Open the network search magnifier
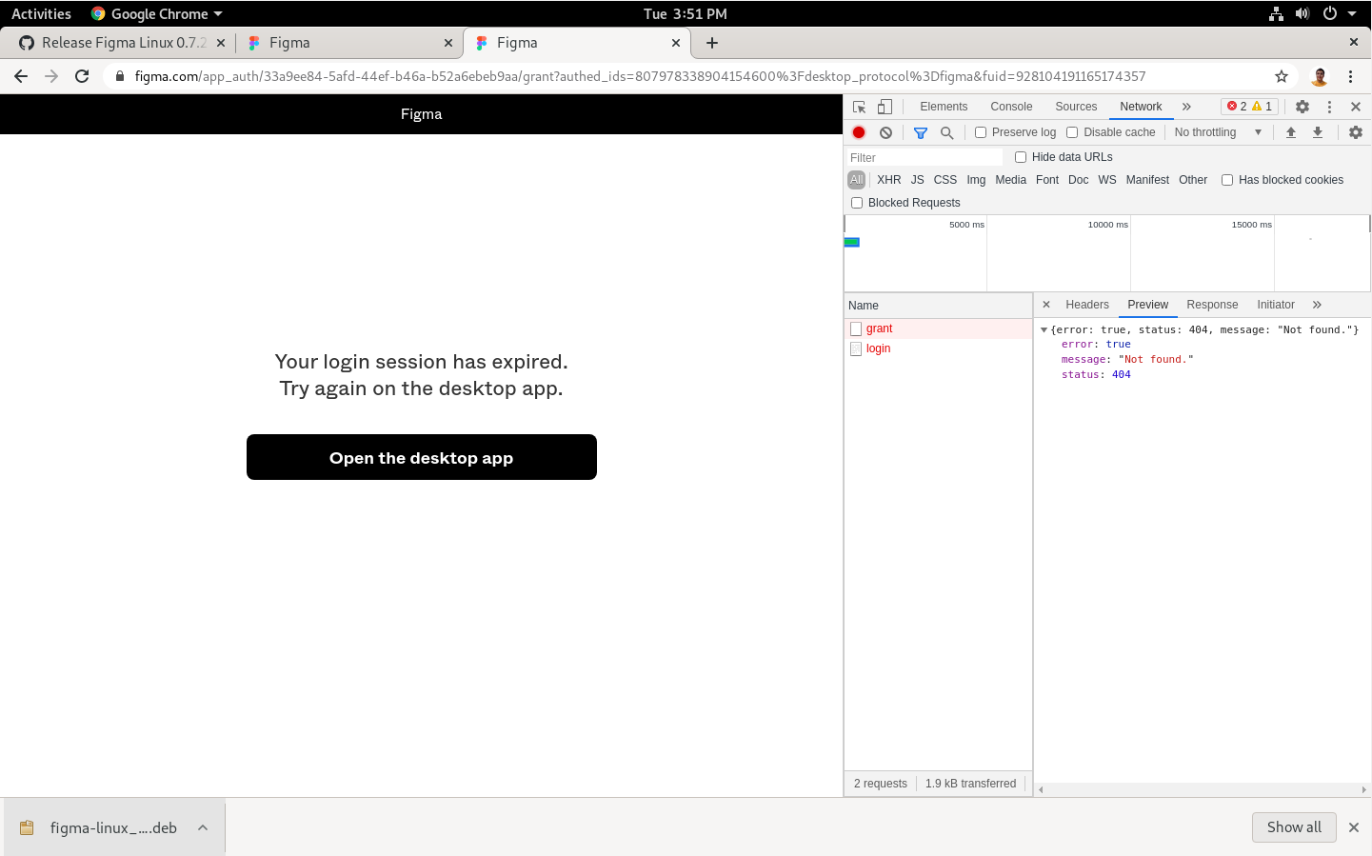 pyautogui.click(x=946, y=132)
